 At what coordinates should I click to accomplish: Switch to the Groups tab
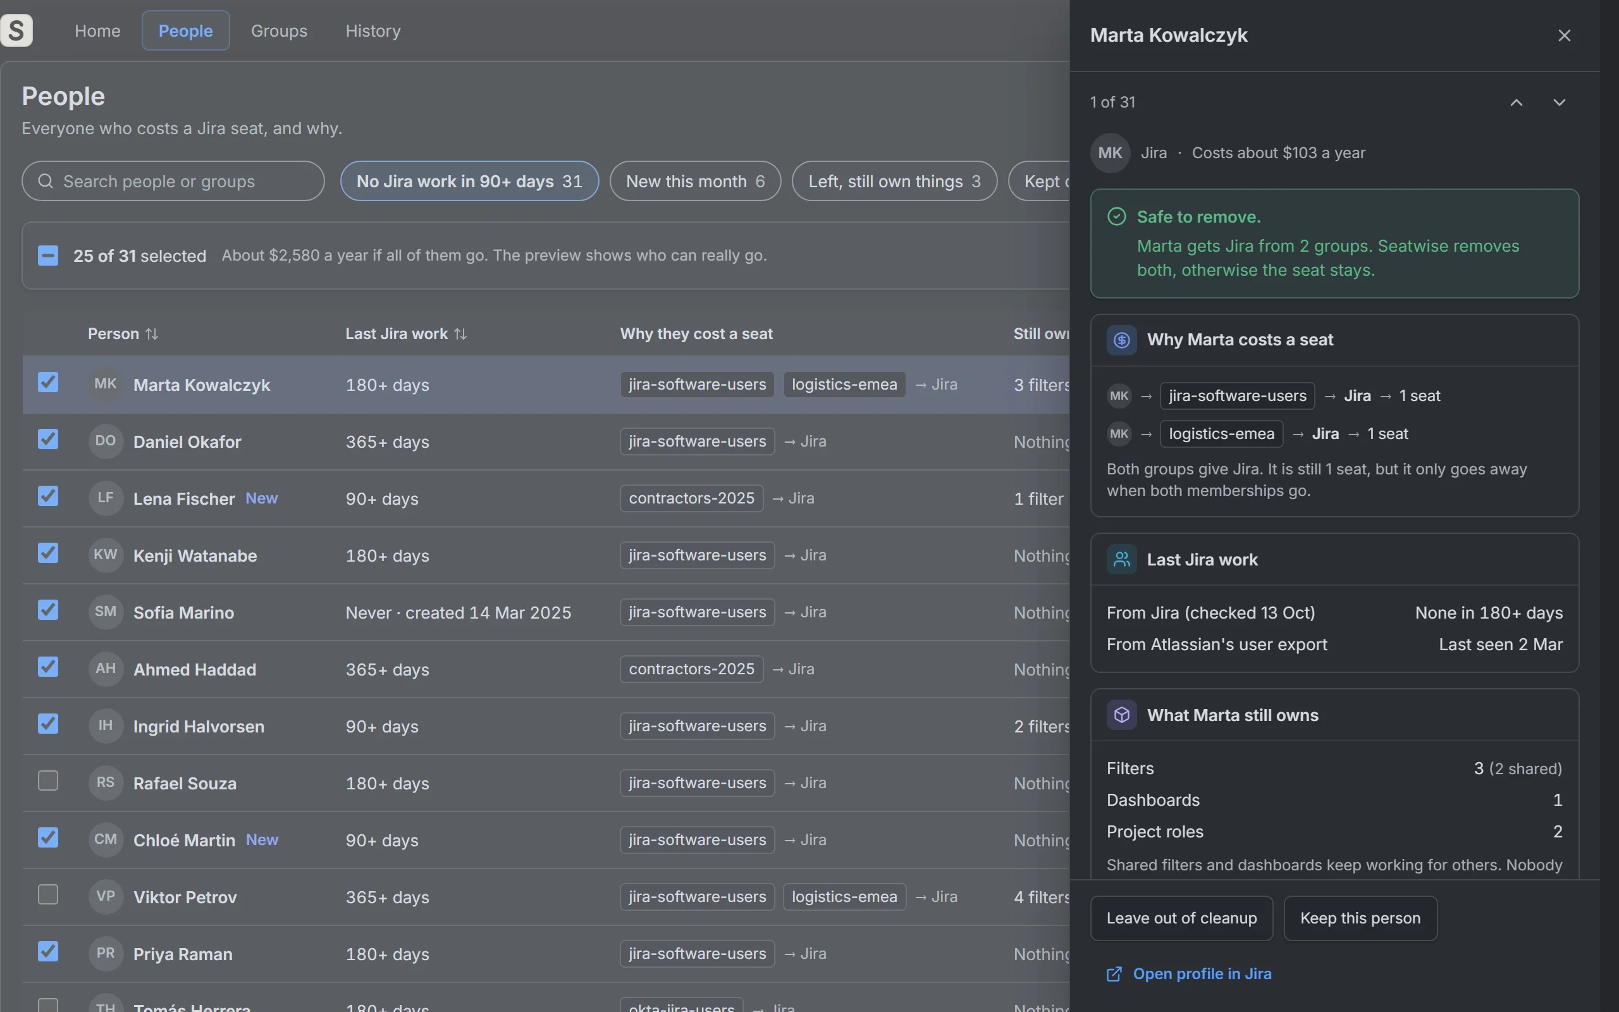coord(279,31)
